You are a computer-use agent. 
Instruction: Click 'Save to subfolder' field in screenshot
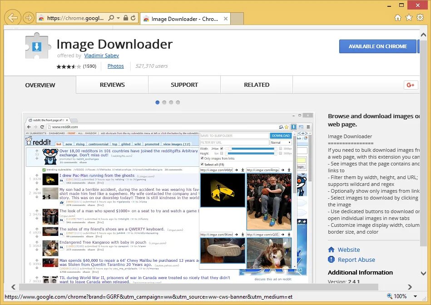(234, 135)
